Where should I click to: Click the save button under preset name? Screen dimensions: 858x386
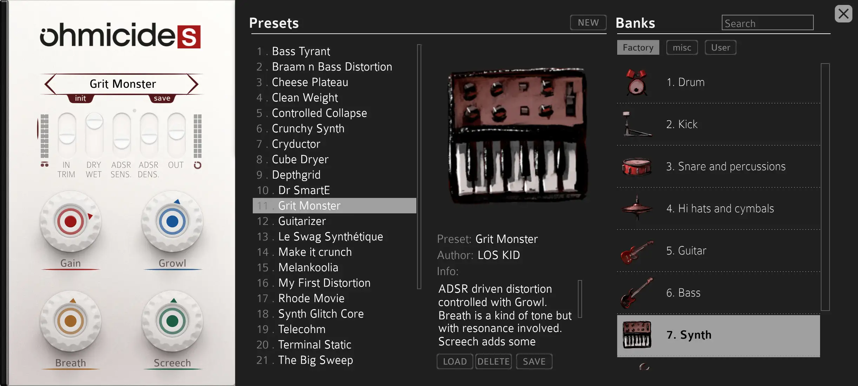(162, 99)
